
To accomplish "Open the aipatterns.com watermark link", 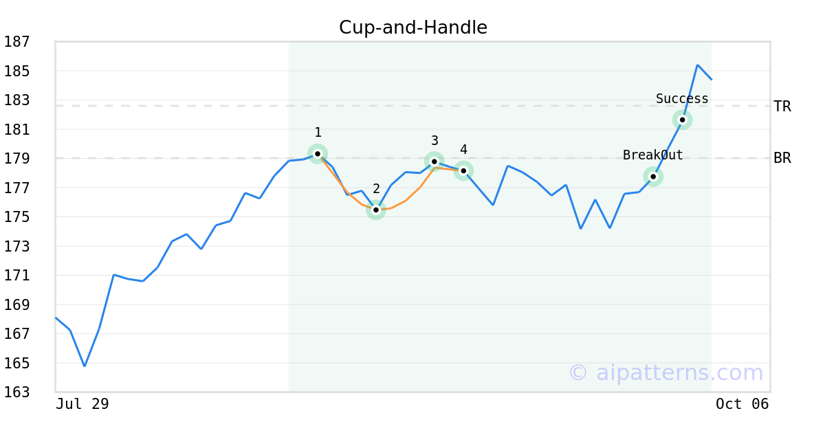I will pos(665,373).
